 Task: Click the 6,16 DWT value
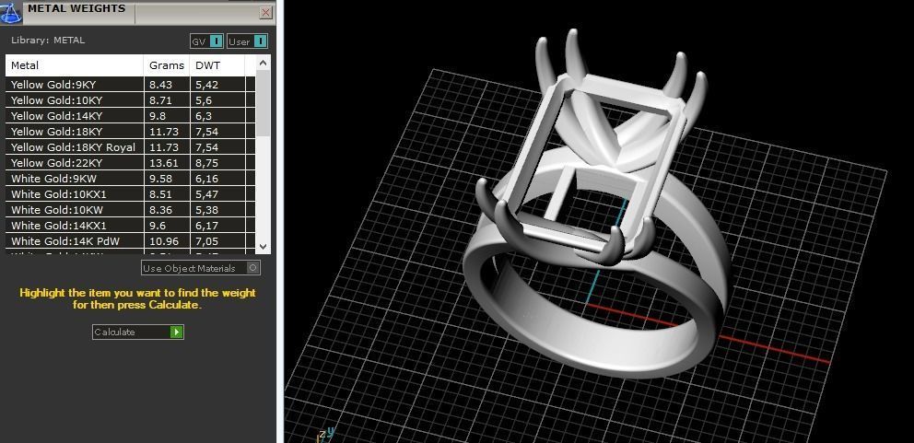point(207,179)
